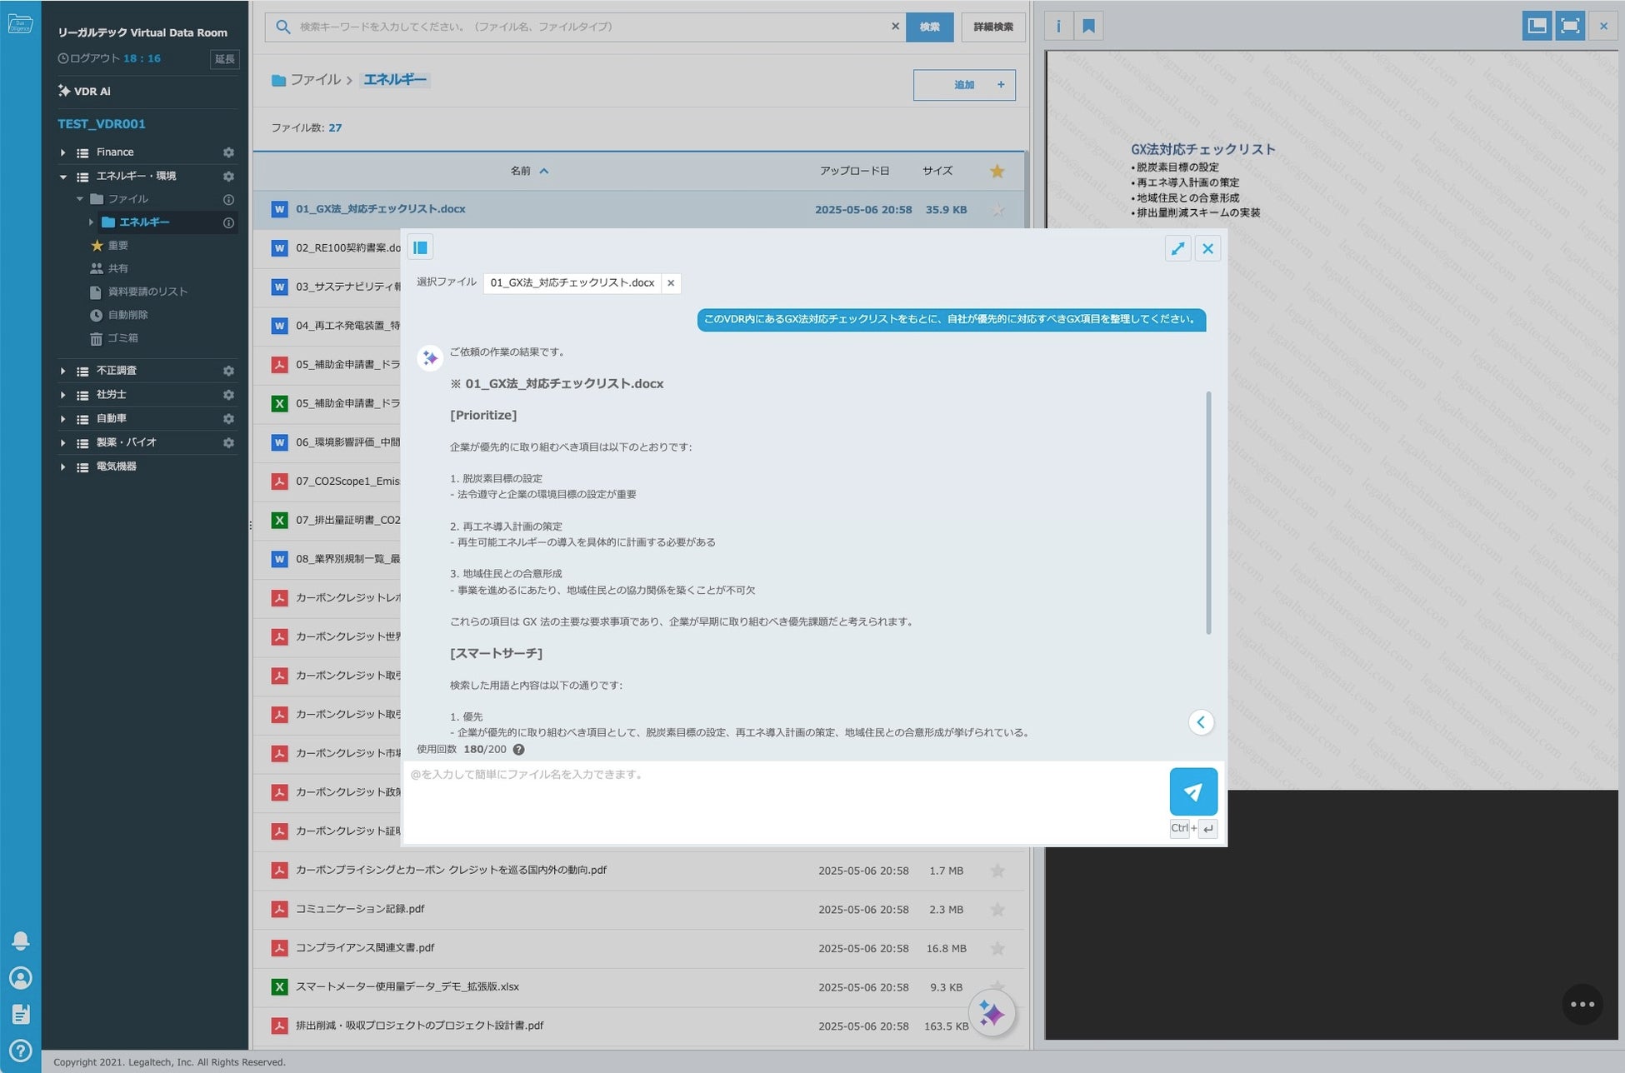Select the ゴミ箱 item in the sidebar

pyautogui.click(x=122, y=338)
